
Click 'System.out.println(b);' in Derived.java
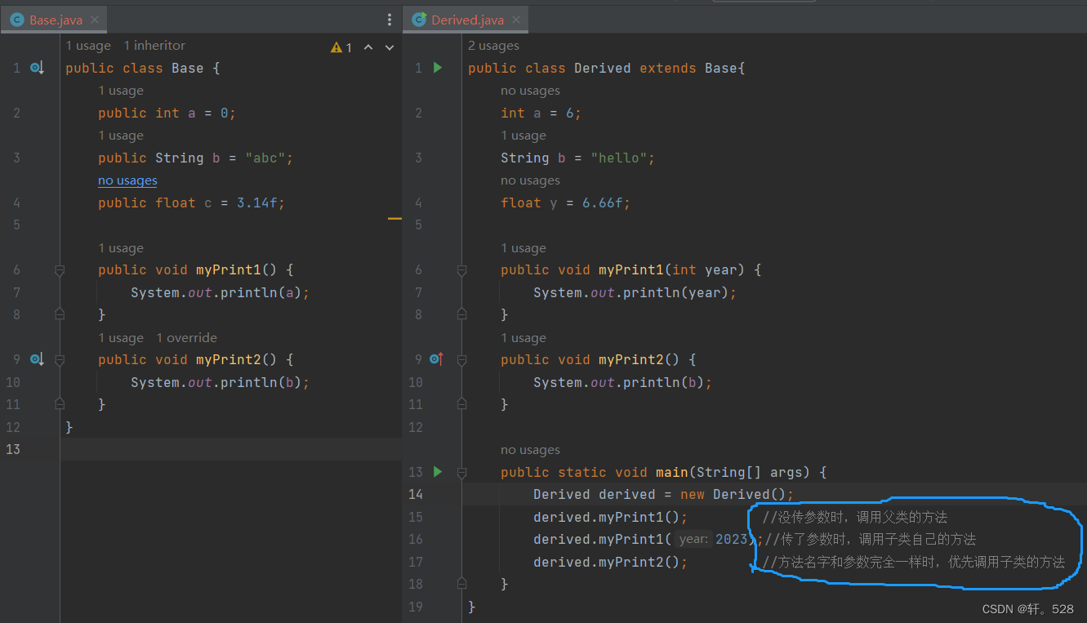623,382
